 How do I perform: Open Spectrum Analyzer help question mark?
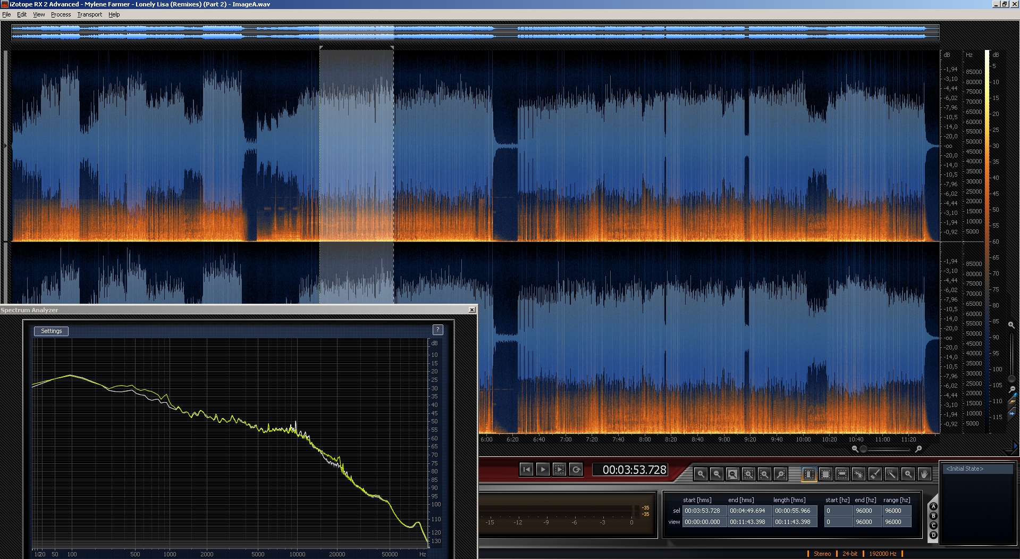[437, 330]
